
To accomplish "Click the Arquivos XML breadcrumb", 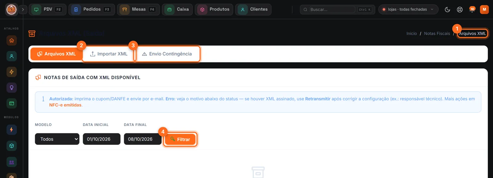I will (x=472, y=34).
